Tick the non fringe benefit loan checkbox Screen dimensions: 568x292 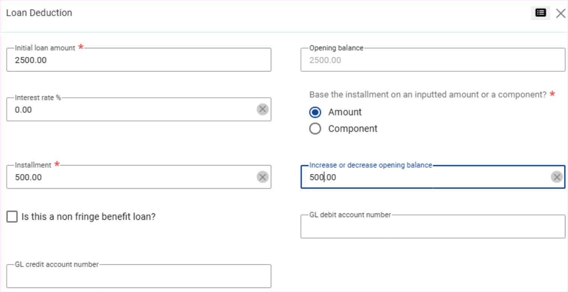tap(12, 217)
